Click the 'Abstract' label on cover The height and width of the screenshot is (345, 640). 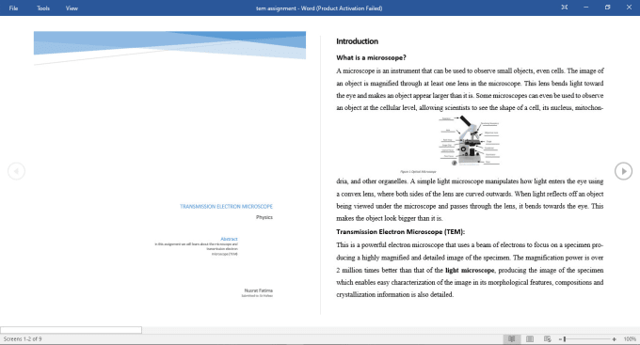[229, 239]
